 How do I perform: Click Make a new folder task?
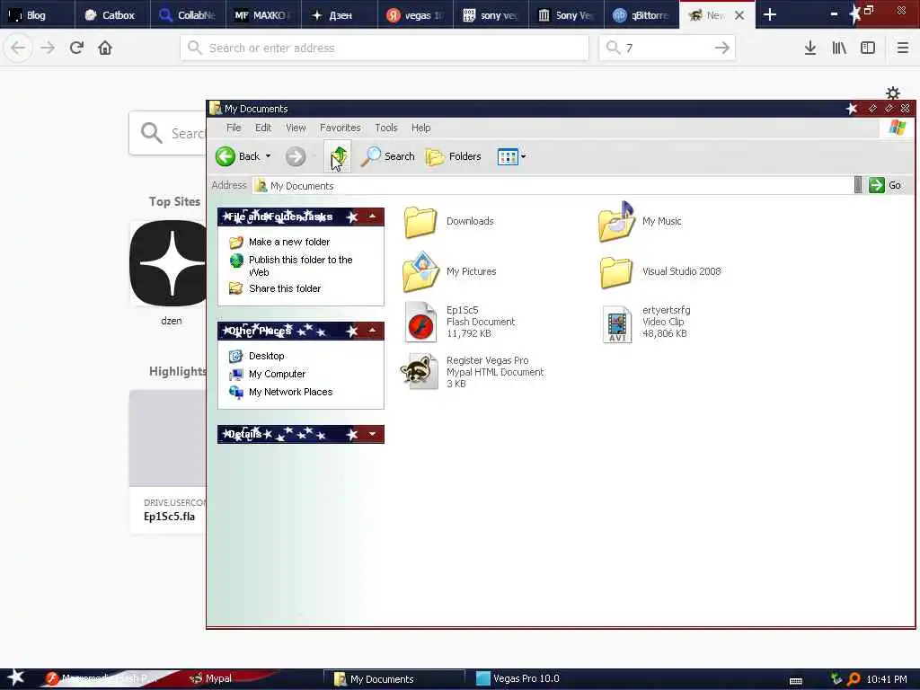point(288,242)
